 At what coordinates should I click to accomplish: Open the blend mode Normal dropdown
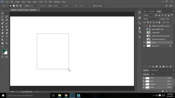coord(151,19)
